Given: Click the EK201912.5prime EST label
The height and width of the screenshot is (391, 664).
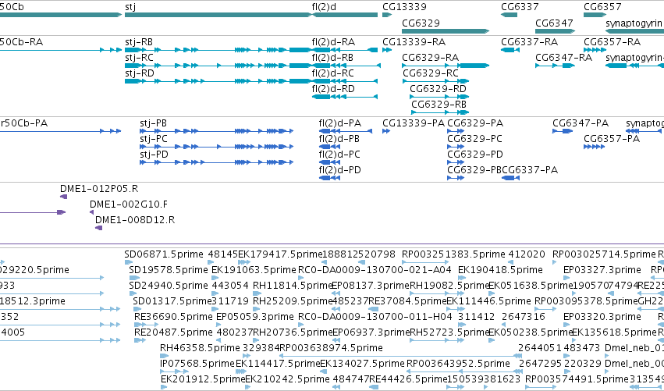Looking at the screenshot, I should [x=202, y=379].
